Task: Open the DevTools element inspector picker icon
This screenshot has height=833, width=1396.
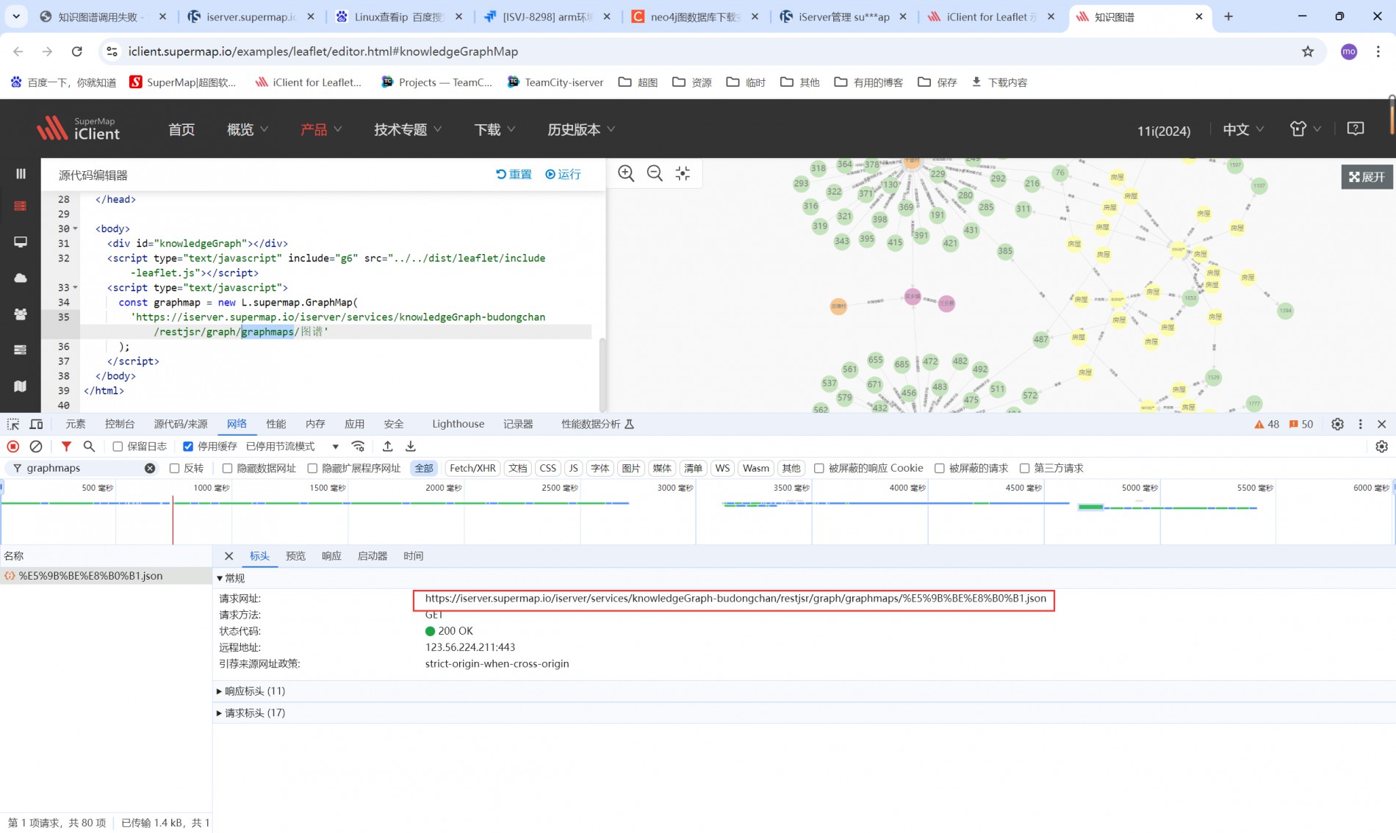Action: click(13, 424)
